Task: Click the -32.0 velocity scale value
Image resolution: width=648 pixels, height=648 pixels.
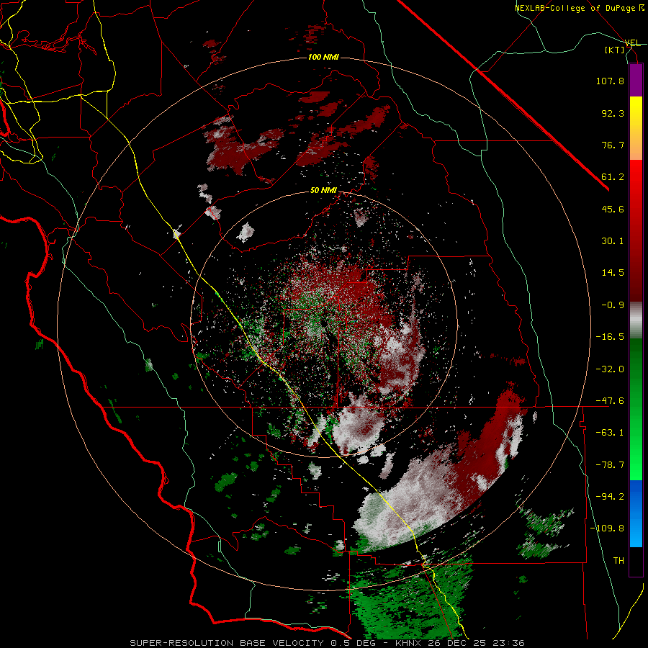Action: tap(610, 369)
